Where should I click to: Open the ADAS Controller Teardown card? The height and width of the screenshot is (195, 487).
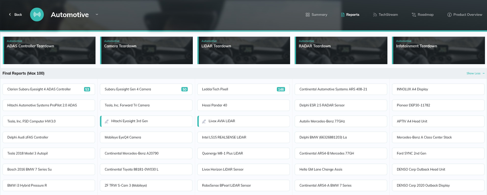tap(49, 50)
